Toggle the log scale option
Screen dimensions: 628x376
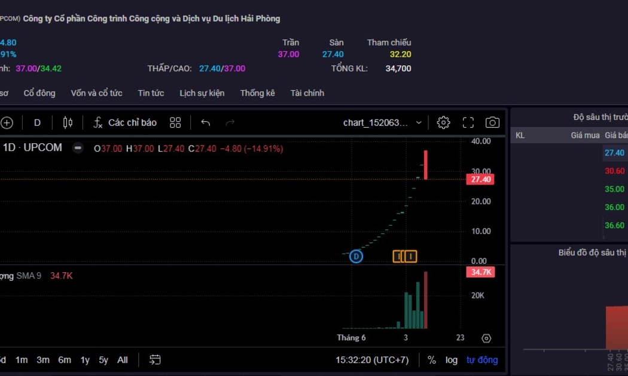pyautogui.click(x=452, y=360)
